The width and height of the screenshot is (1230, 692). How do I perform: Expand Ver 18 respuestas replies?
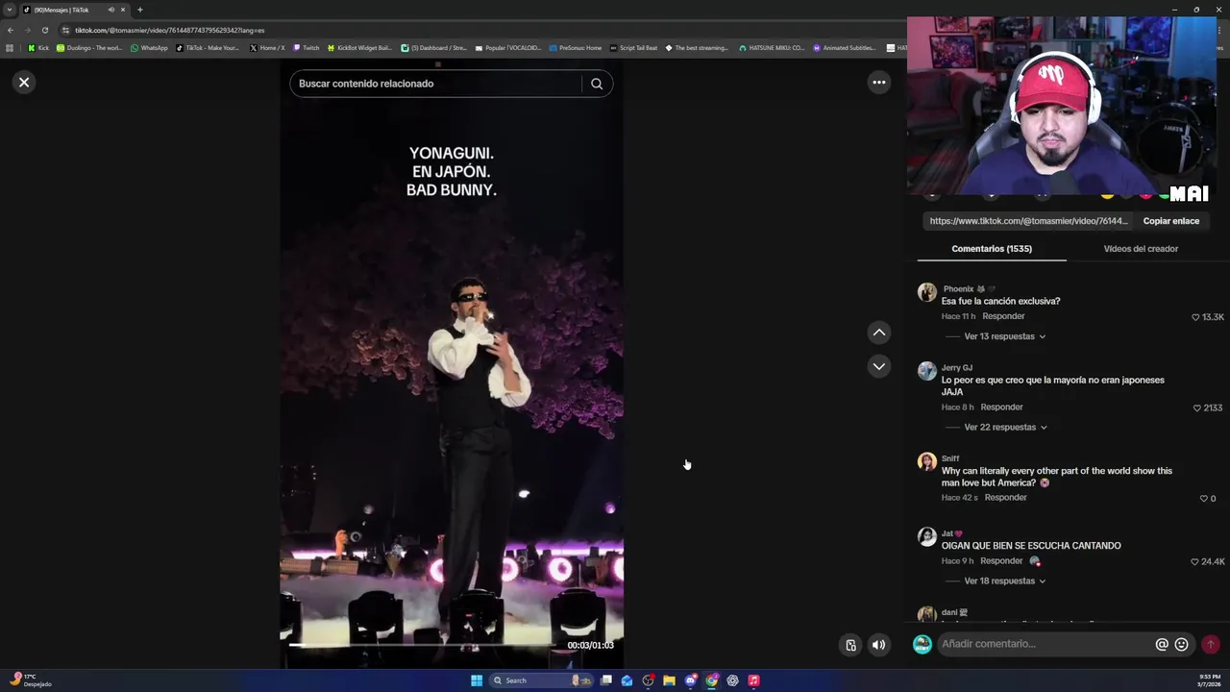pyautogui.click(x=1004, y=581)
